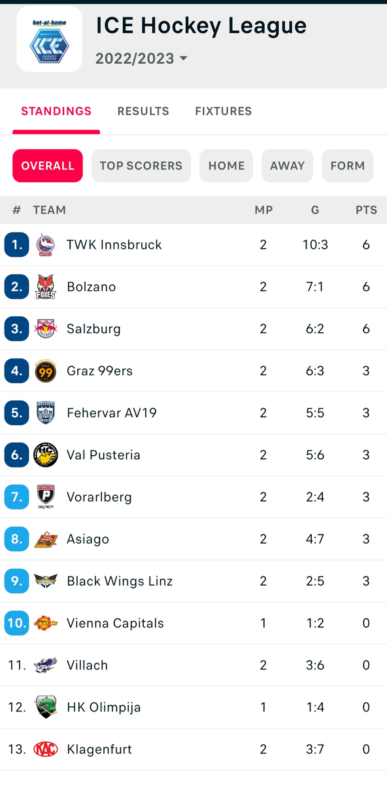The image size is (387, 786).
Task: Select the Graz 99ers logo
Action: point(46,371)
